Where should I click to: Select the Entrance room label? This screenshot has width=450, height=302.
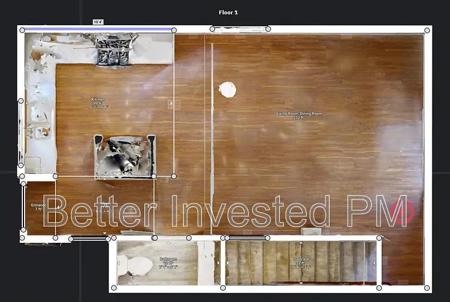click(x=38, y=207)
